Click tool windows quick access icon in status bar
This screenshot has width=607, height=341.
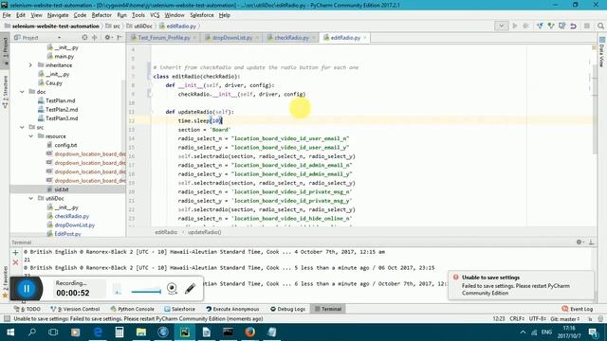point(7,318)
